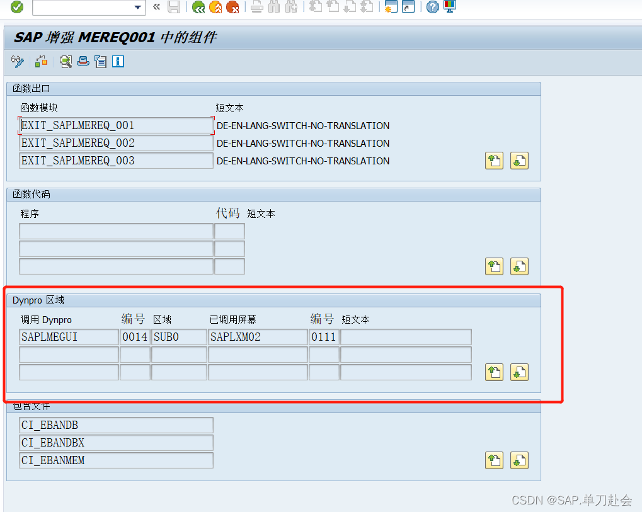Page down in function exits section
This screenshot has height=512, width=642.
pos(519,161)
